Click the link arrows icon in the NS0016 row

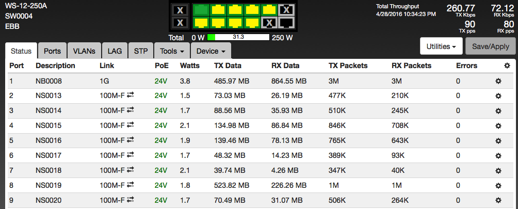pos(131,140)
